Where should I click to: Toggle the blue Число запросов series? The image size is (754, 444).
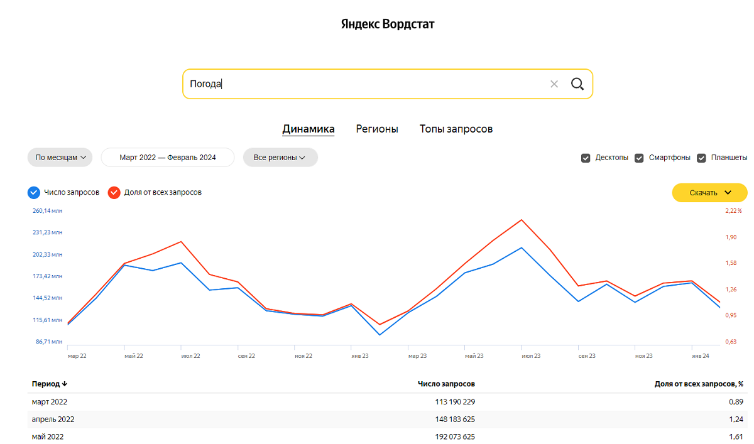(35, 192)
